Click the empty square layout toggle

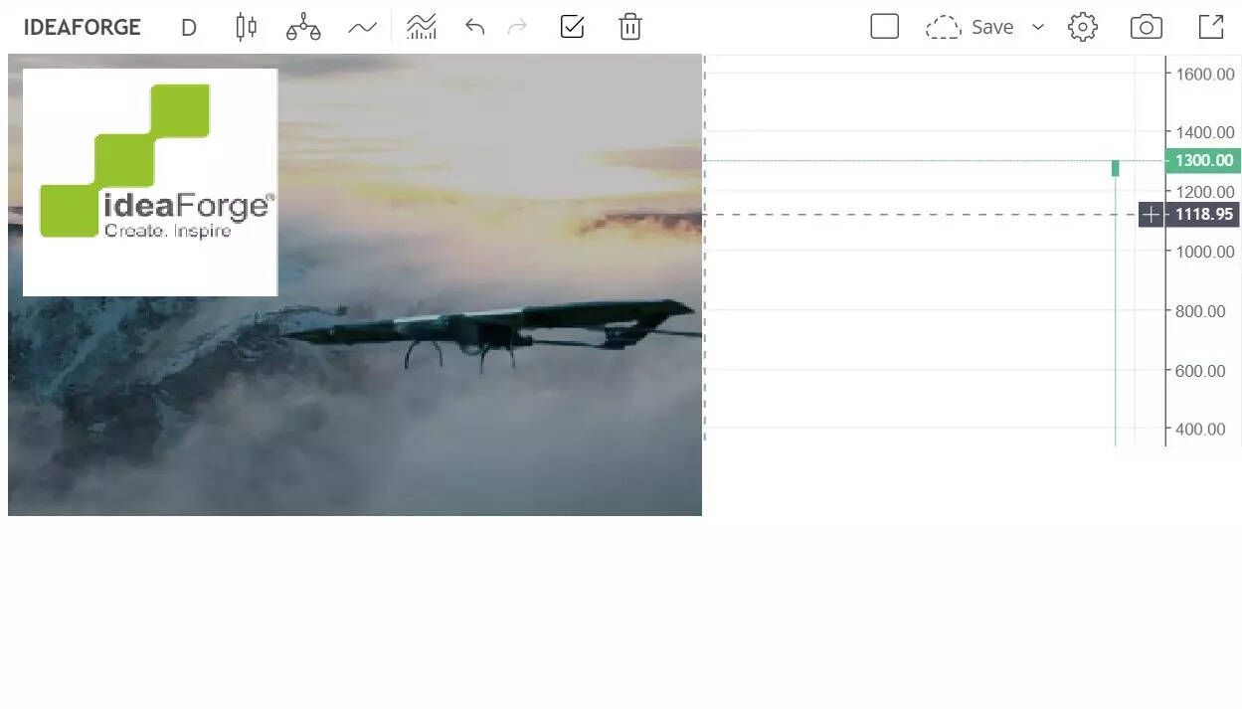884,27
